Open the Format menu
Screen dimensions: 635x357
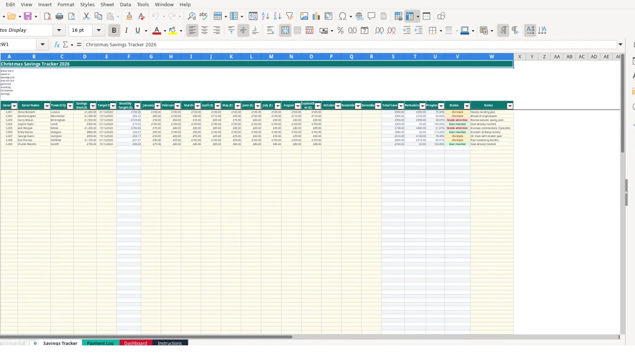(66, 4)
